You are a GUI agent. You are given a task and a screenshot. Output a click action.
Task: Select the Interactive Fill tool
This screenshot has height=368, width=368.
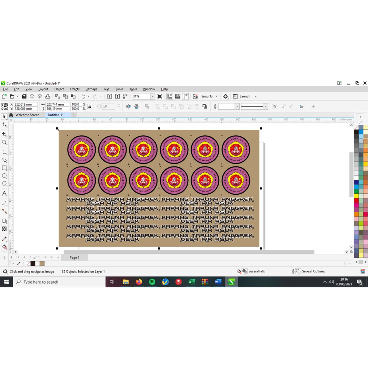pos(4,247)
